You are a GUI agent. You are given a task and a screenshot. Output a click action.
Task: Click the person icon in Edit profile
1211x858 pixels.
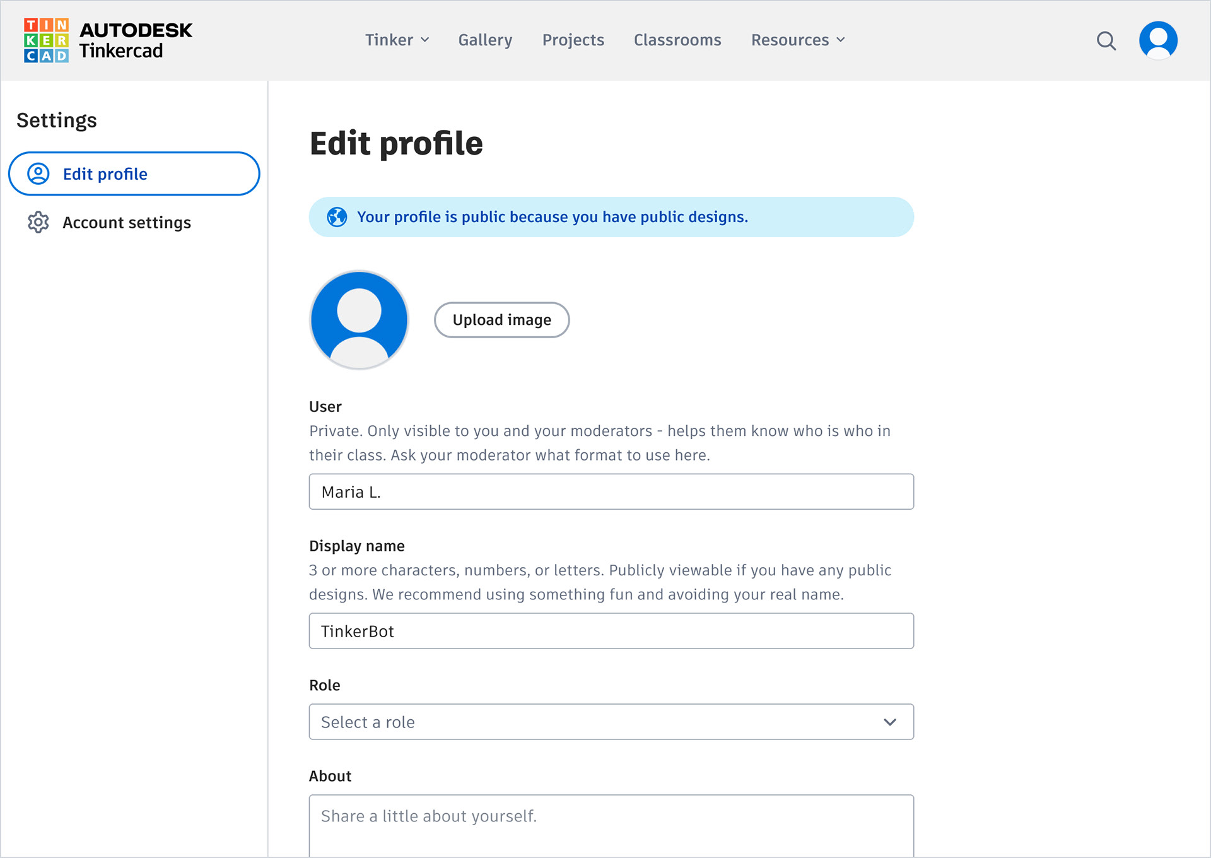(38, 173)
